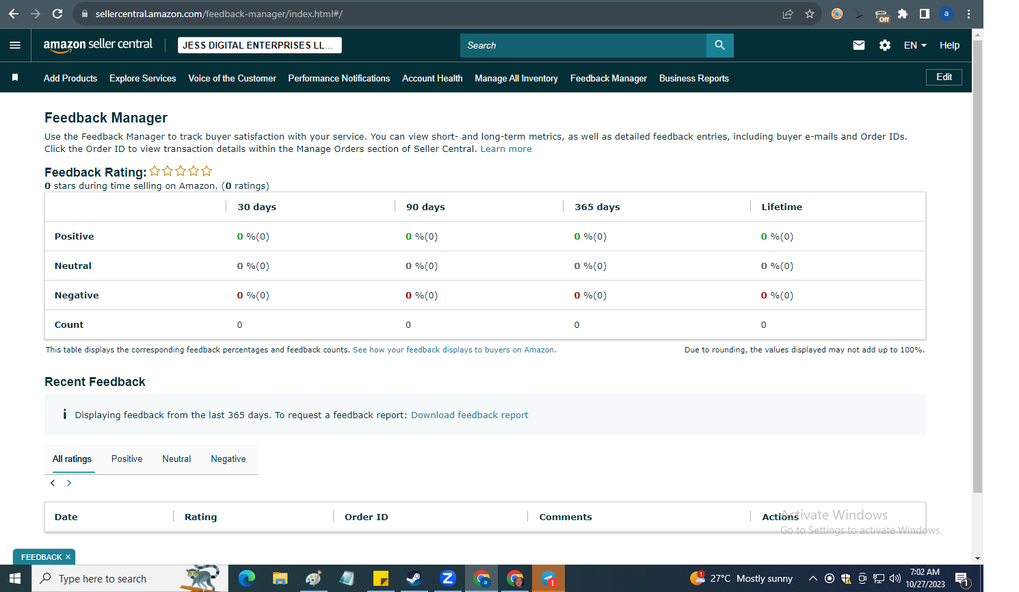Show hidden system tray icons
The image size is (1019, 592).
coord(812,579)
